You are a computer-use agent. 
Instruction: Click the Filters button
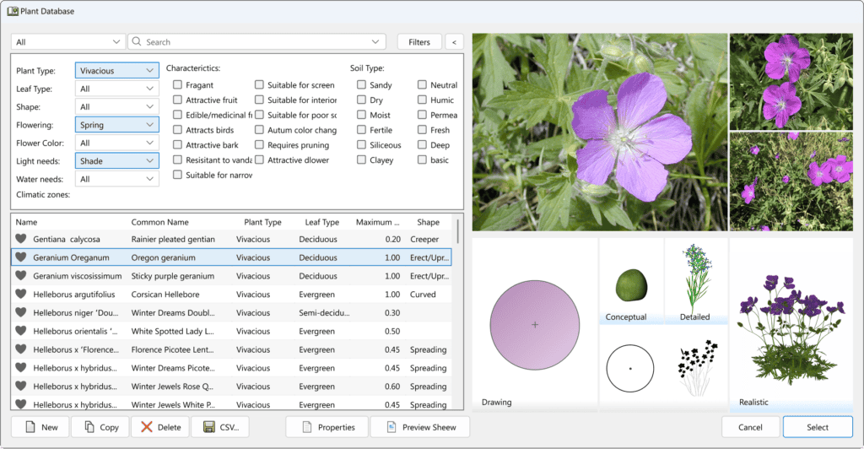coord(419,41)
